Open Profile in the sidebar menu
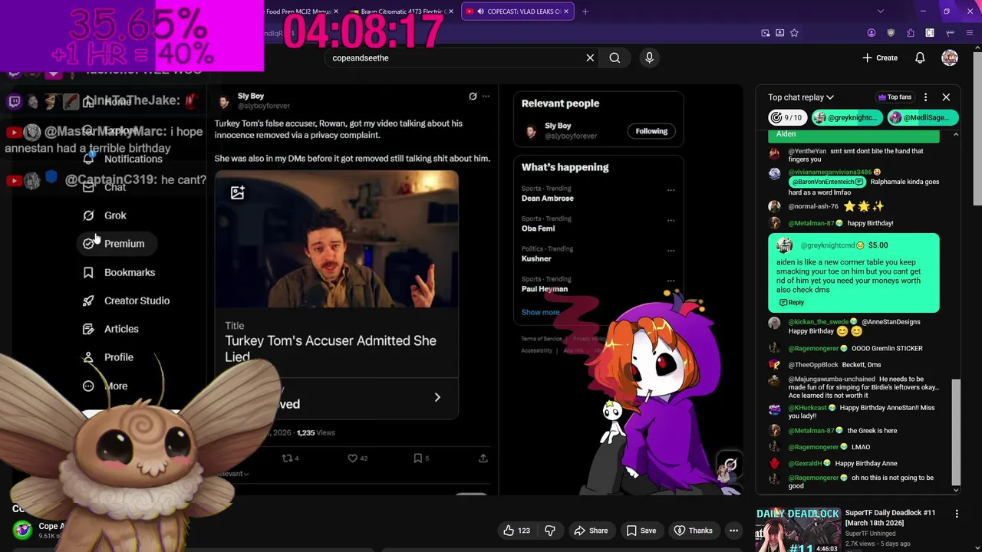This screenshot has width=982, height=552. tap(108, 357)
